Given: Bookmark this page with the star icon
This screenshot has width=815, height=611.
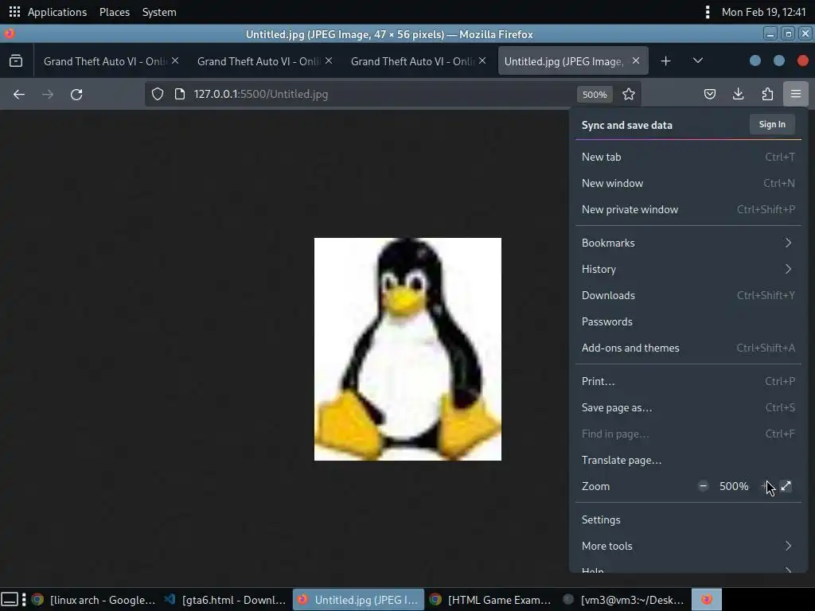Looking at the screenshot, I should click(629, 94).
